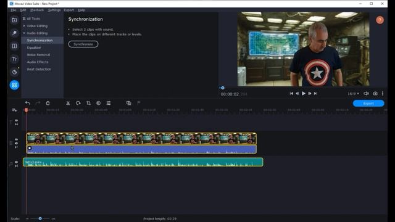The image size is (395, 222).
Task: Rotate the selected clip
Action: (x=78, y=103)
